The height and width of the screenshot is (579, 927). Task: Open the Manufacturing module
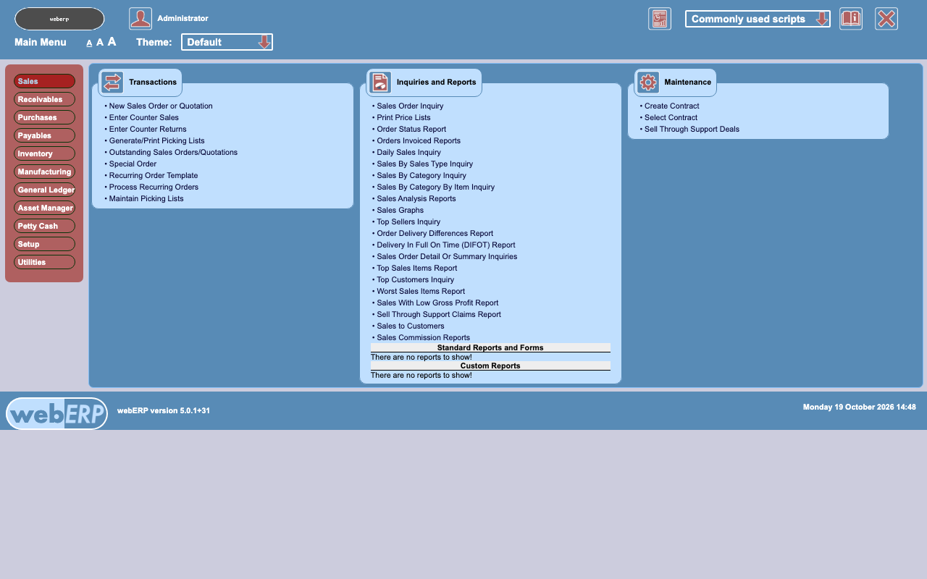pos(44,172)
